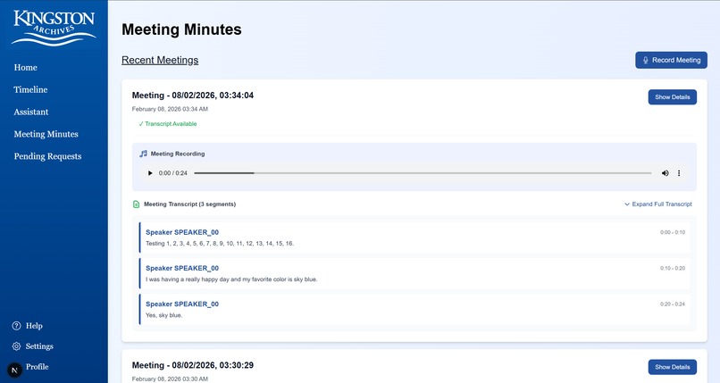Open the Home page
Screen dimensions: 720x383
click(25, 68)
